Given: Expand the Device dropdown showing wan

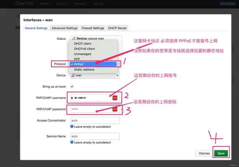Looking at the screenshot, I should coord(95,75).
